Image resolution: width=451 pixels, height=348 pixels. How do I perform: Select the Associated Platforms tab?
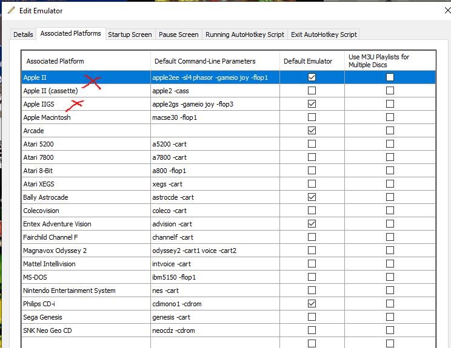70,34
